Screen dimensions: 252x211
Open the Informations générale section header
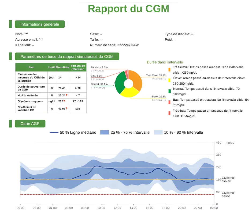(x=40, y=24)
